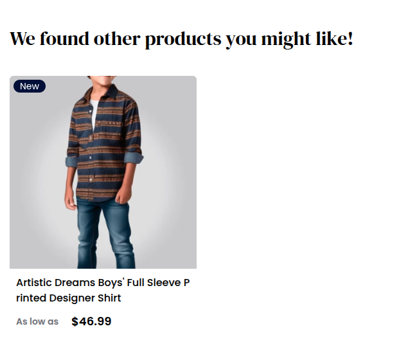
Task: Click the "We found" text in the heading
Action: tap(49, 39)
